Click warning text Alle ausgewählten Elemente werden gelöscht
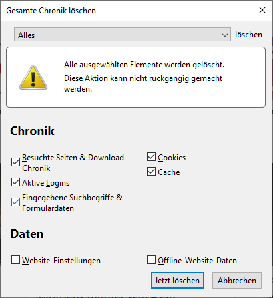The width and height of the screenshot is (273, 298). (x=144, y=65)
